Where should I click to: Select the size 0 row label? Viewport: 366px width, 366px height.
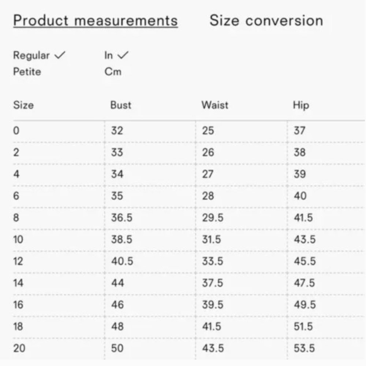tap(16, 131)
